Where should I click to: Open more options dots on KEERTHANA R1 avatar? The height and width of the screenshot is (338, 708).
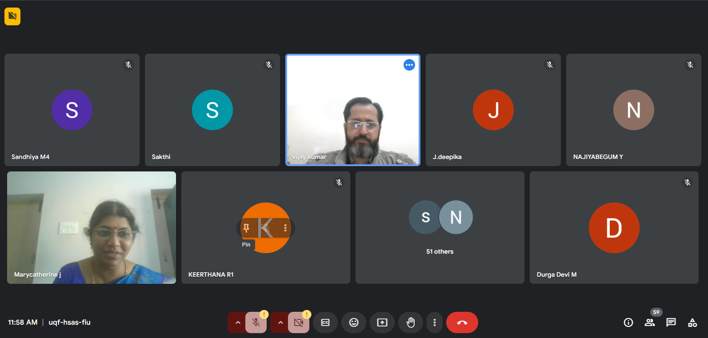(285, 228)
